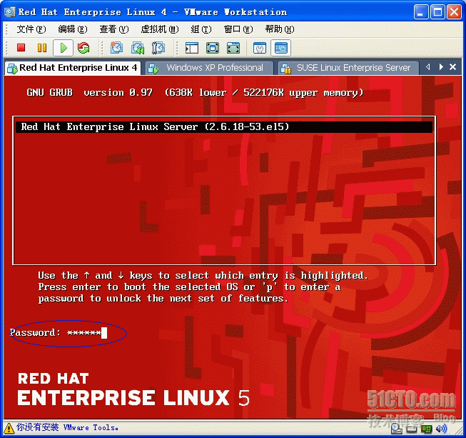Open the 帮助(H) menu
The image size is (466, 438).
click(x=279, y=29)
